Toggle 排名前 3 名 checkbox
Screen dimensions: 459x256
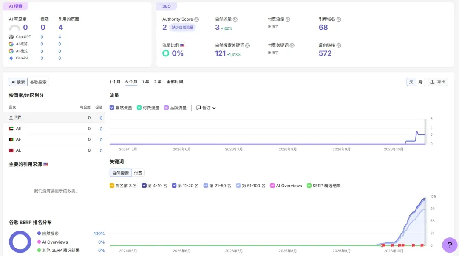click(112, 185)
